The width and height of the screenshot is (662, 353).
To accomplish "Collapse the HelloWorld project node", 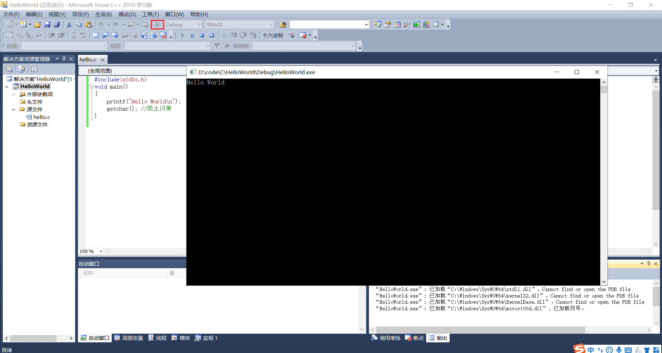I will coord(7,87).
